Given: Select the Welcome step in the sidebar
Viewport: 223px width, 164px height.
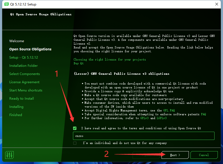Looking at the screenshot, I should [17, 41].
